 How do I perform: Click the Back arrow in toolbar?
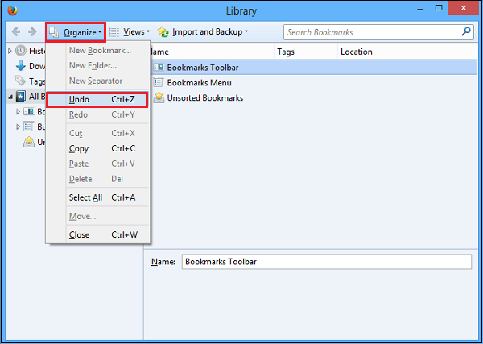coord(16,31)
